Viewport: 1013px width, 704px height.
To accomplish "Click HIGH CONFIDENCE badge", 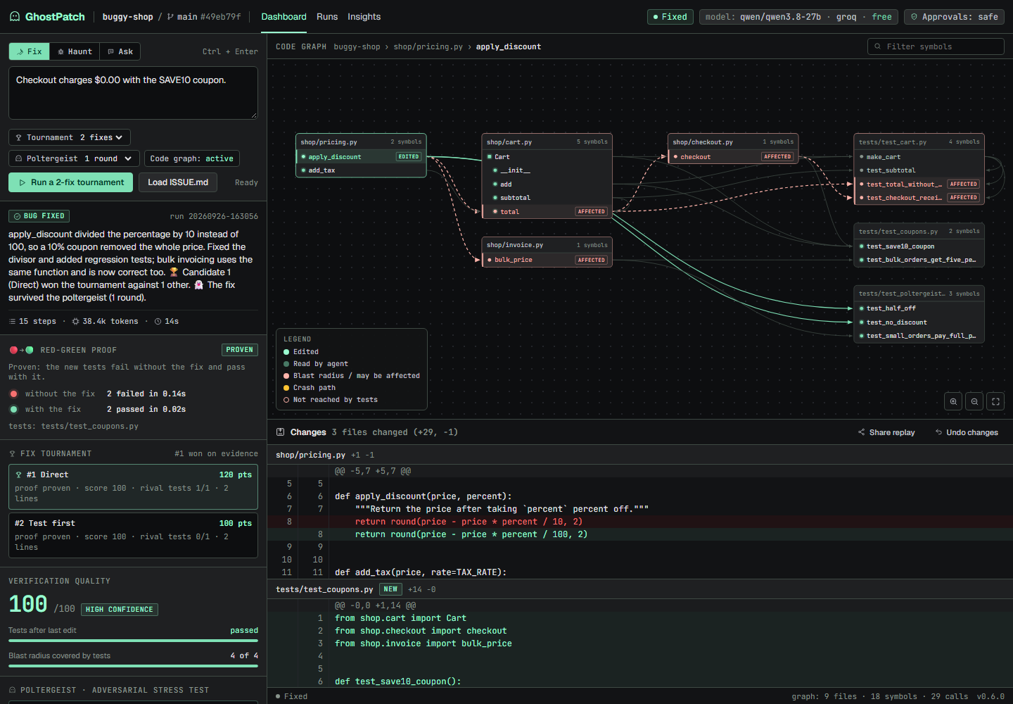I will pos(120,610).
